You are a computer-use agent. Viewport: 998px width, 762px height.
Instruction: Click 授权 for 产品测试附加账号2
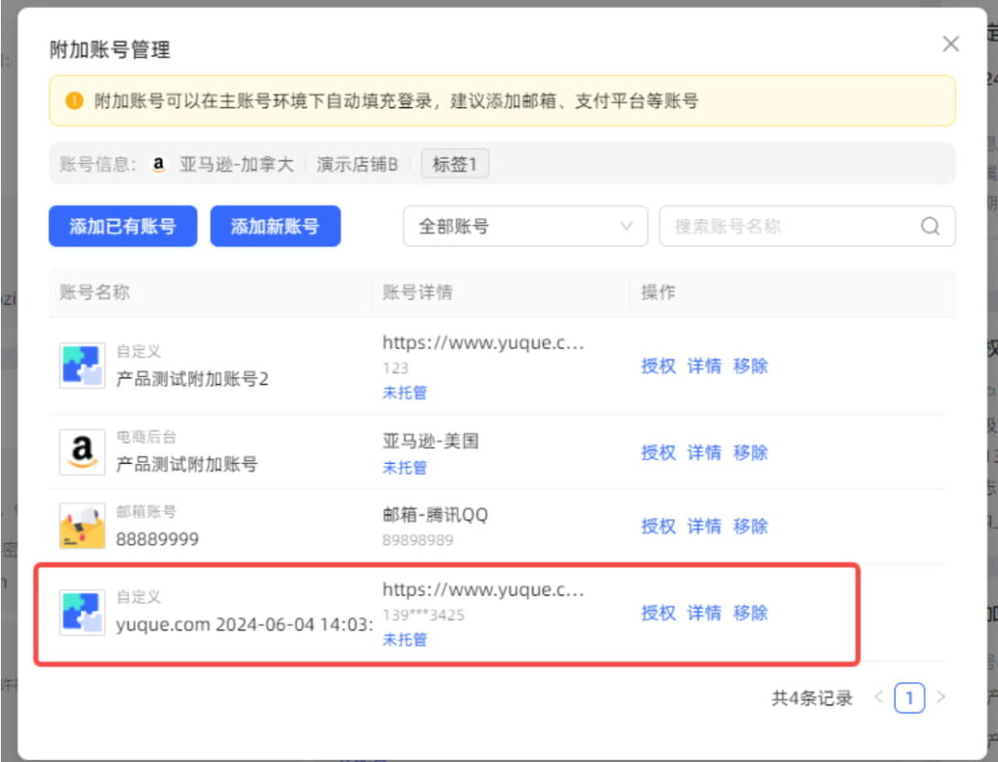point(658,366)
